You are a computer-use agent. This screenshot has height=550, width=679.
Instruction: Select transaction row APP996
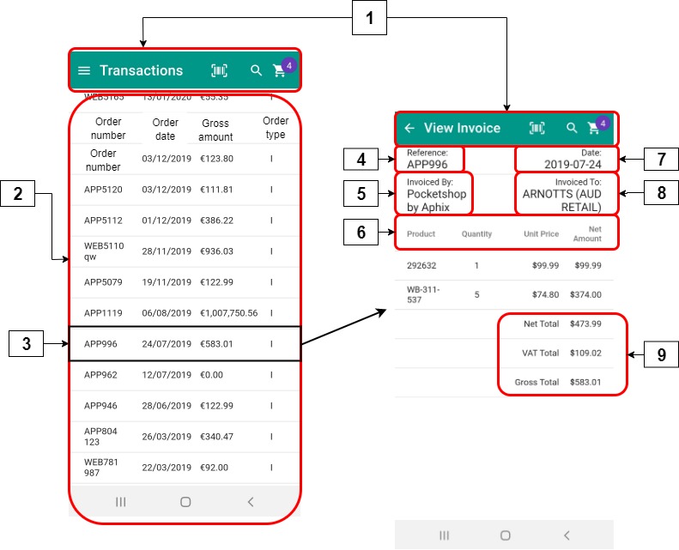point(184,344)
